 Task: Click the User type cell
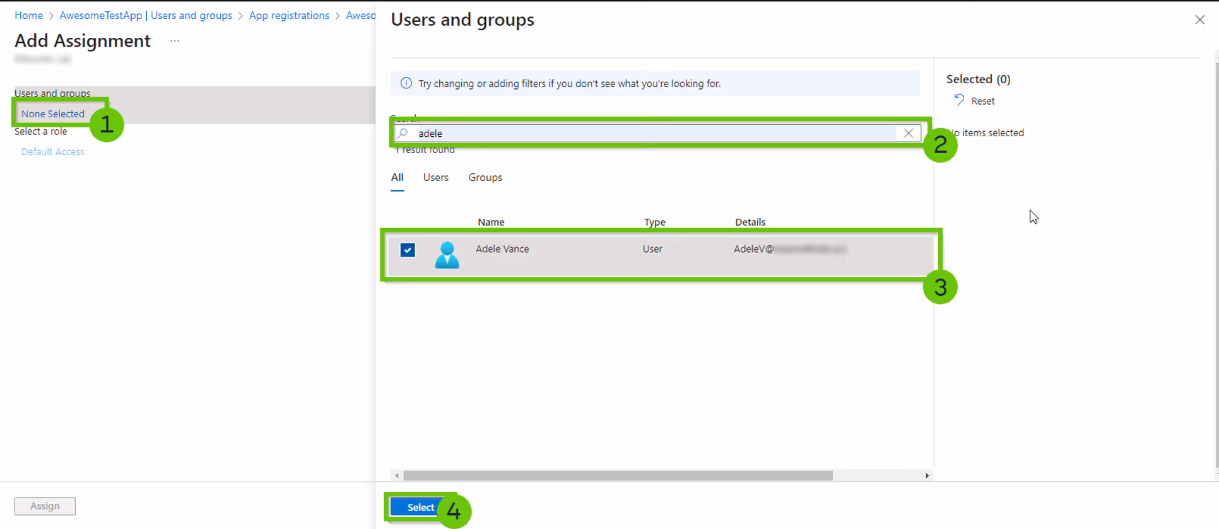(x=652, y=249)
